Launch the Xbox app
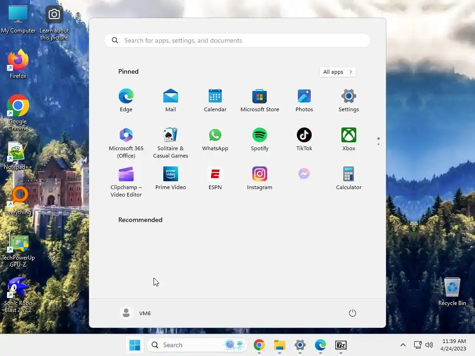This screenshot has width=475, height=356. [x=349, y=140]
